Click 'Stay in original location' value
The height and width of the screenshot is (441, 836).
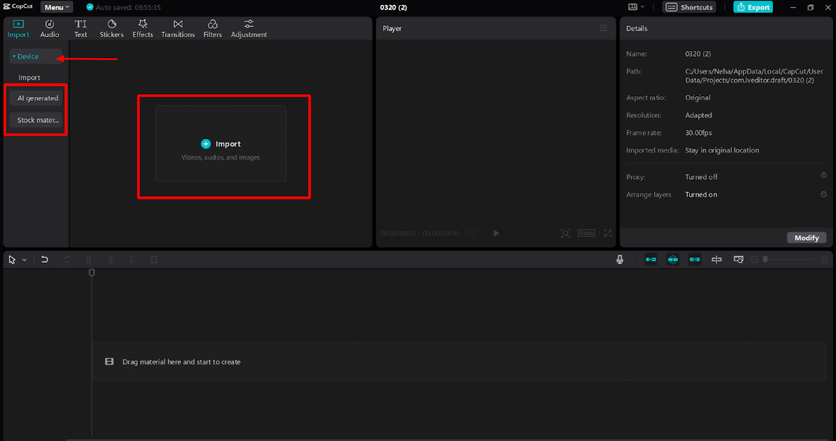[722, 150]
